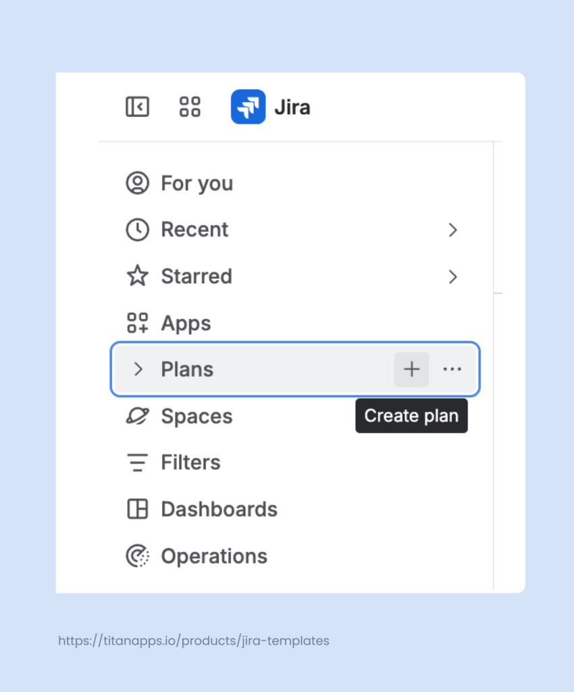Screen dimensions: 574x692
Task: Click the Apps grid icon in sidebar
Action: click(x=138, y=322)
